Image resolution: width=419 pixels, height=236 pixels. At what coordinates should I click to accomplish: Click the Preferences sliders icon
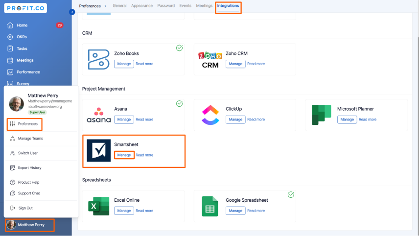tap(12, 124)
